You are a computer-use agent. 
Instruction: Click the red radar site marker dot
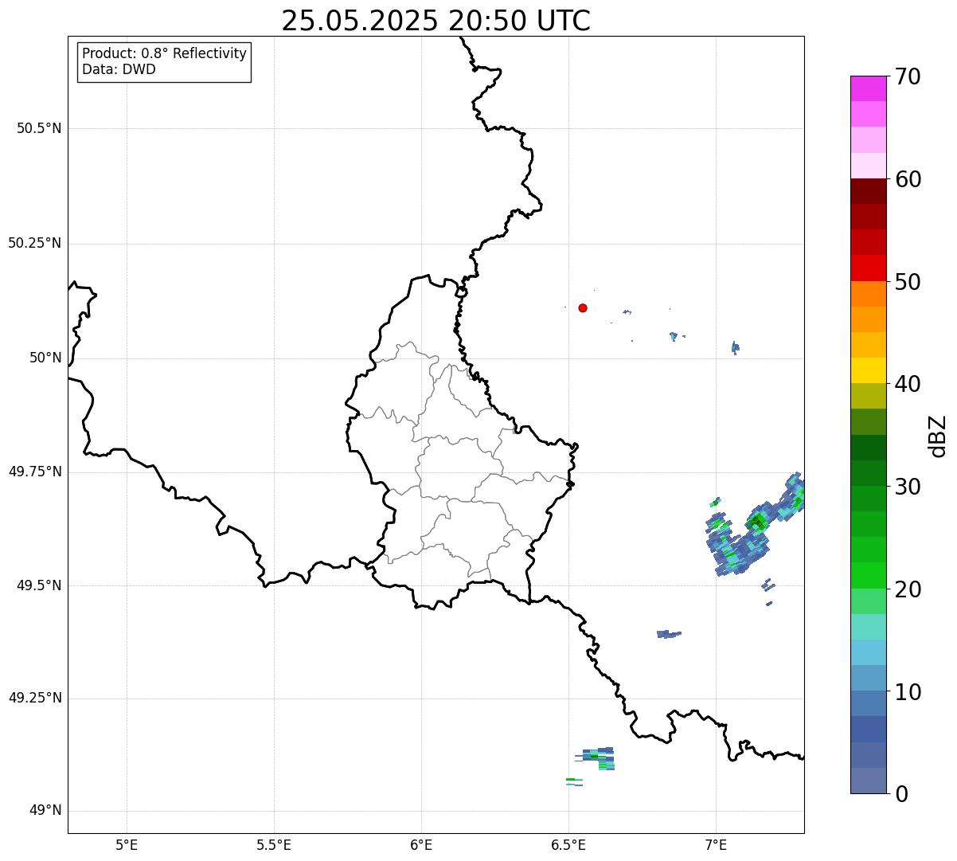click(x=583, y=307)
